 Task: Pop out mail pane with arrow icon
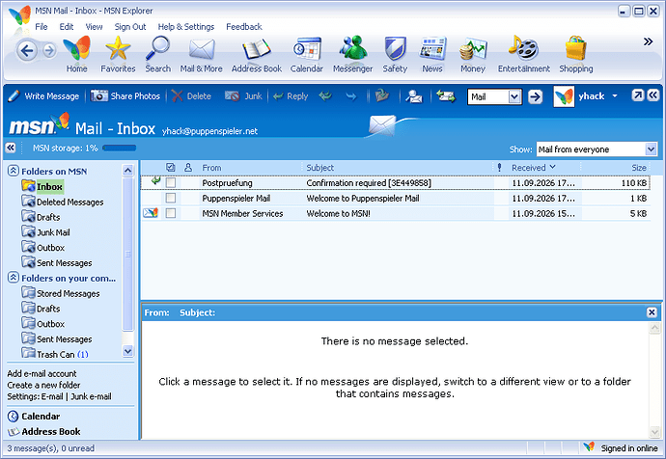(x=637, y=95)
